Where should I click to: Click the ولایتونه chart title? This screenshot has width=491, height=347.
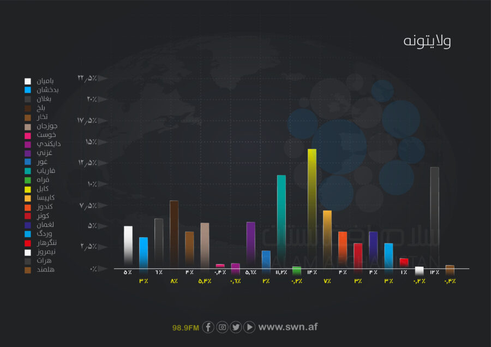tap(427, 42)
